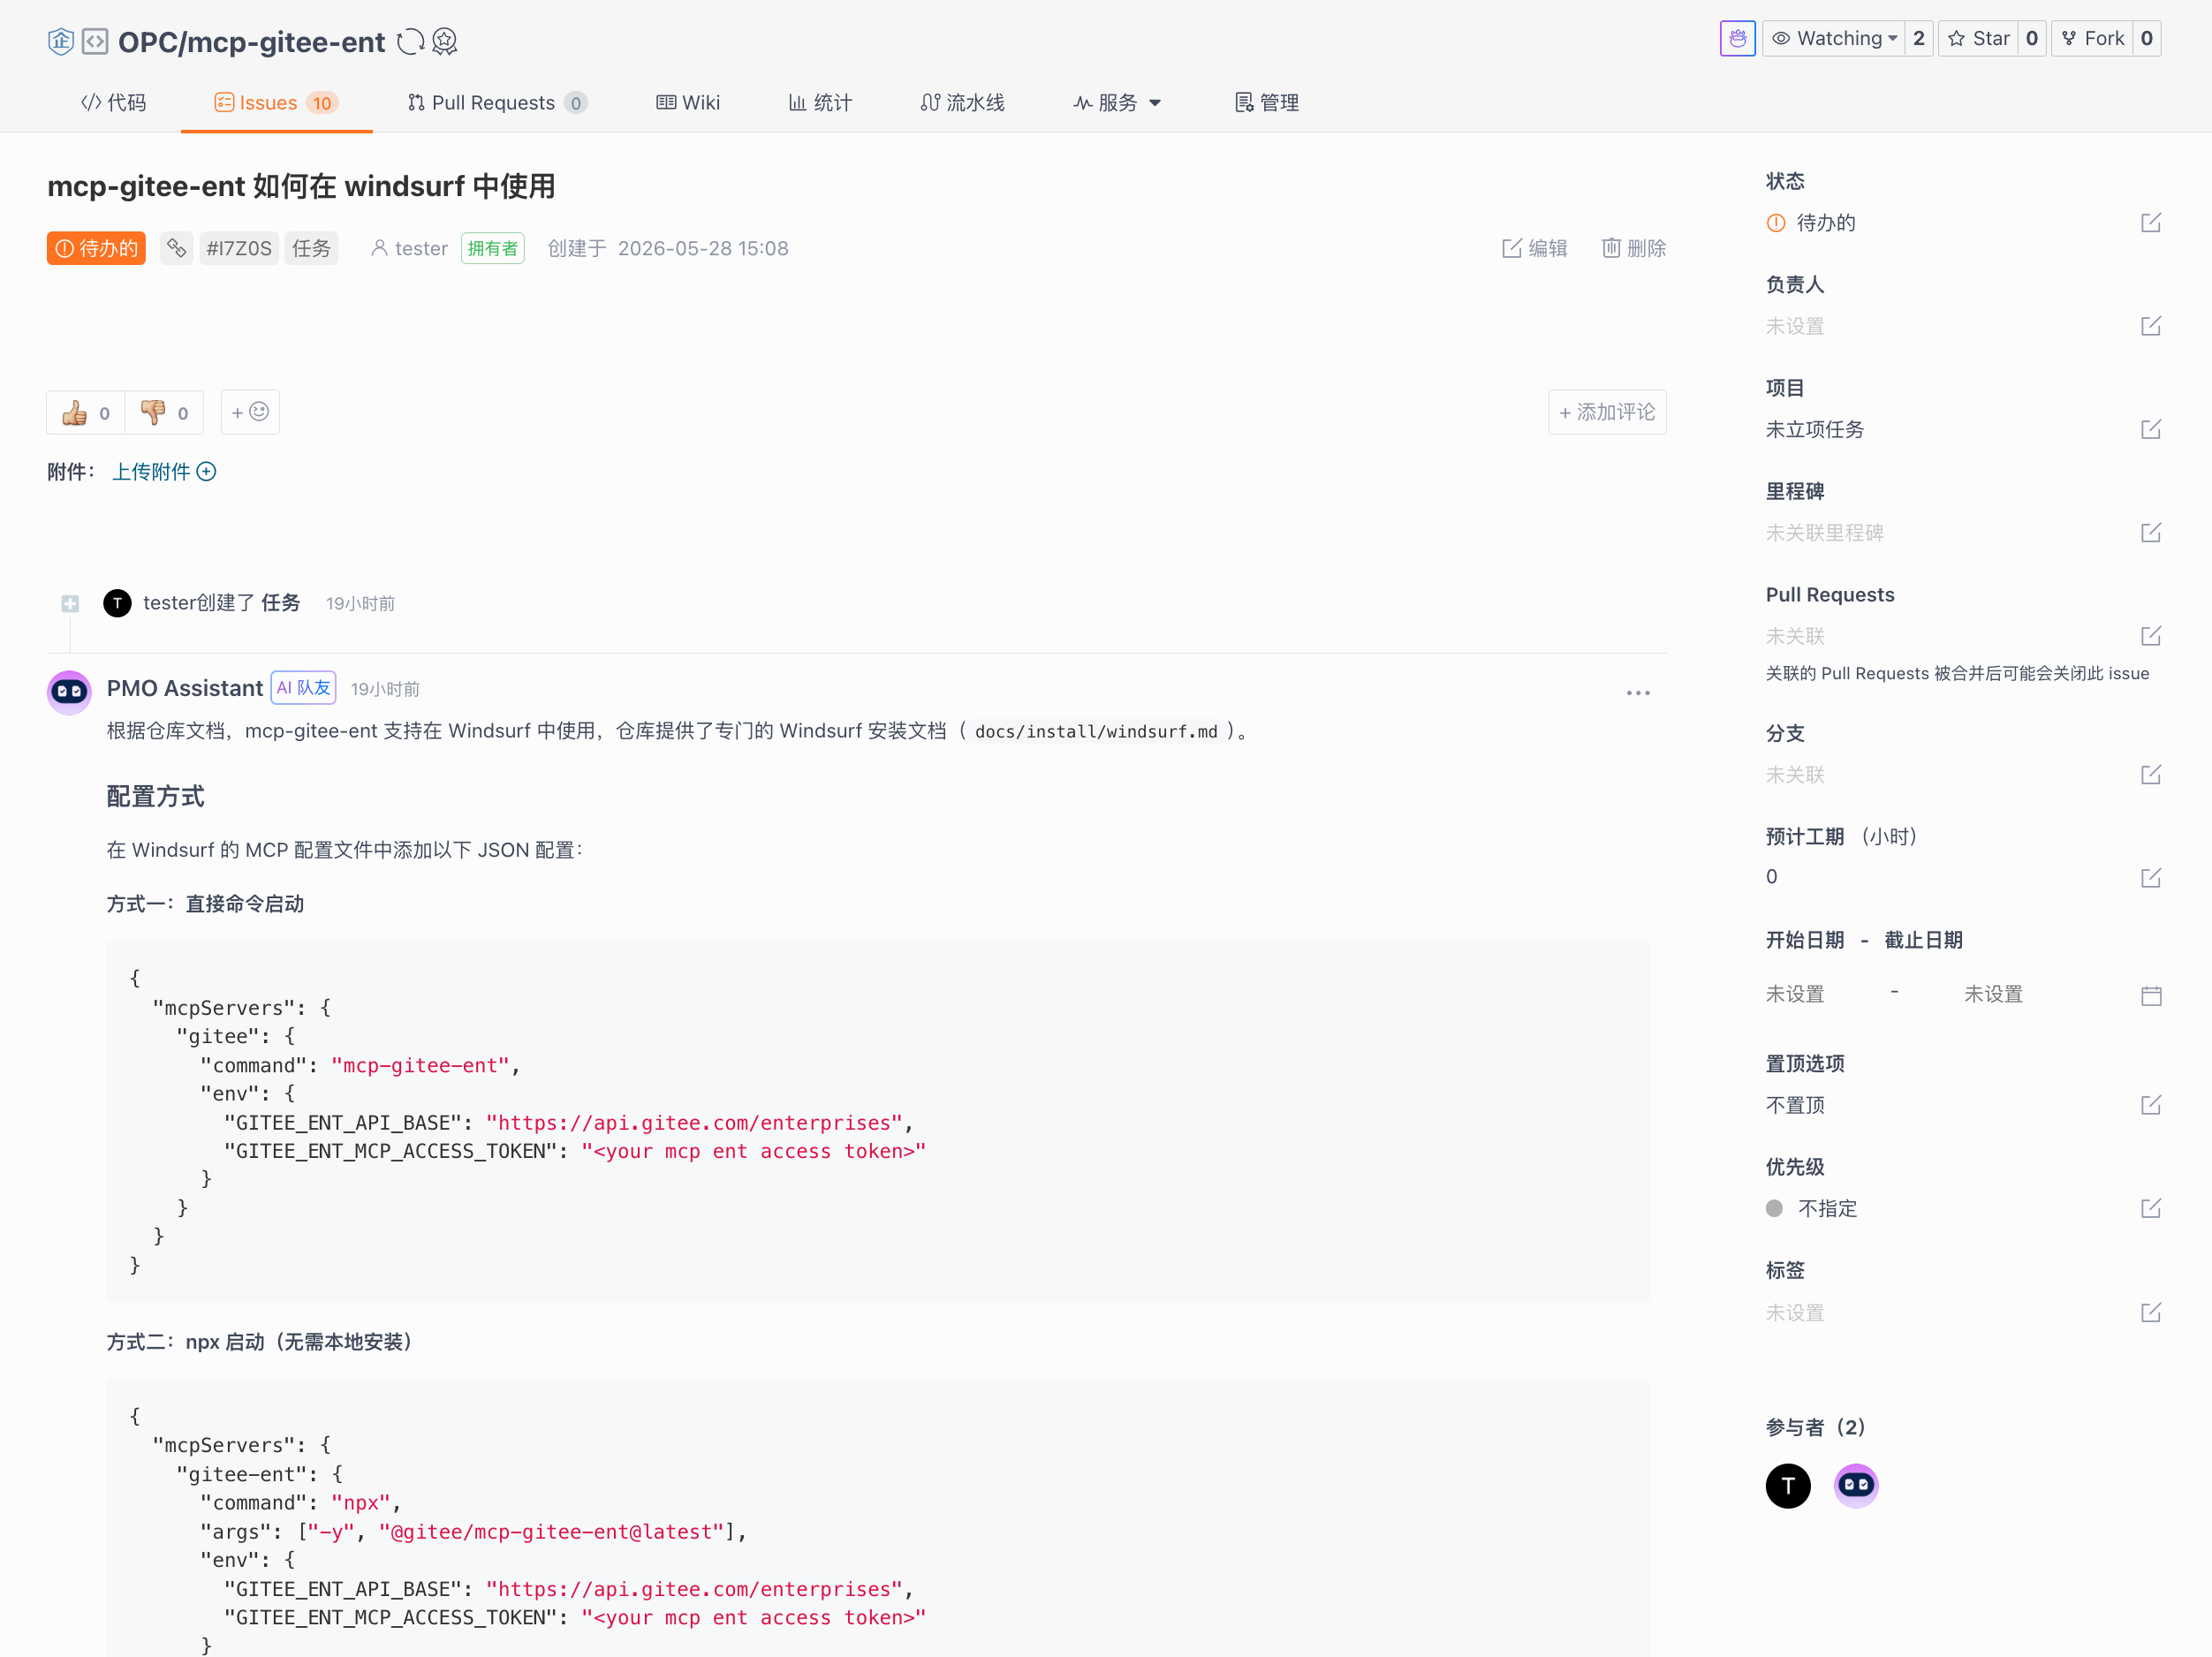
Task: Click PMO Assistant avatar beside comment
Action: [69, 692]
